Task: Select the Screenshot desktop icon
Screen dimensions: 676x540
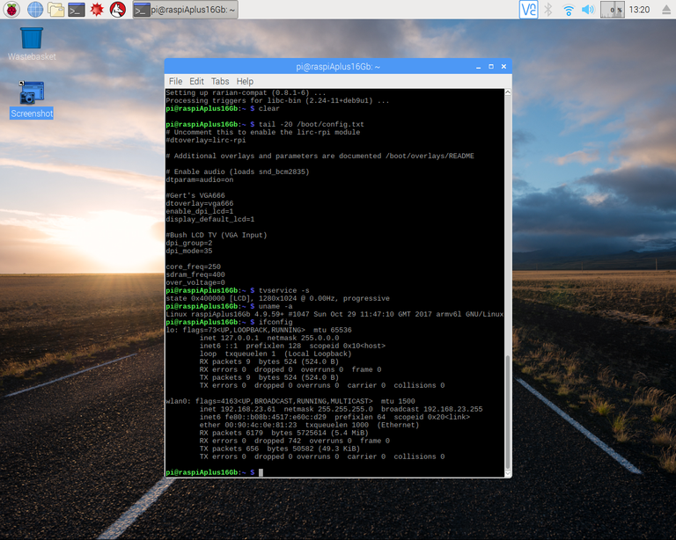Action: coord(32,100)
